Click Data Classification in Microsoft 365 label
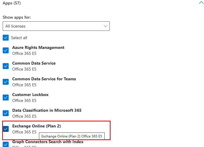This screenshot has width=204, height=147. [x=47, y=110]
